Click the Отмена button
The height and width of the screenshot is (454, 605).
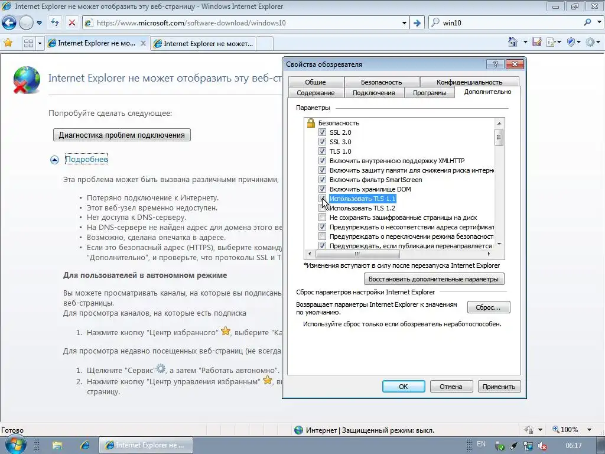(x=451, y=387)
